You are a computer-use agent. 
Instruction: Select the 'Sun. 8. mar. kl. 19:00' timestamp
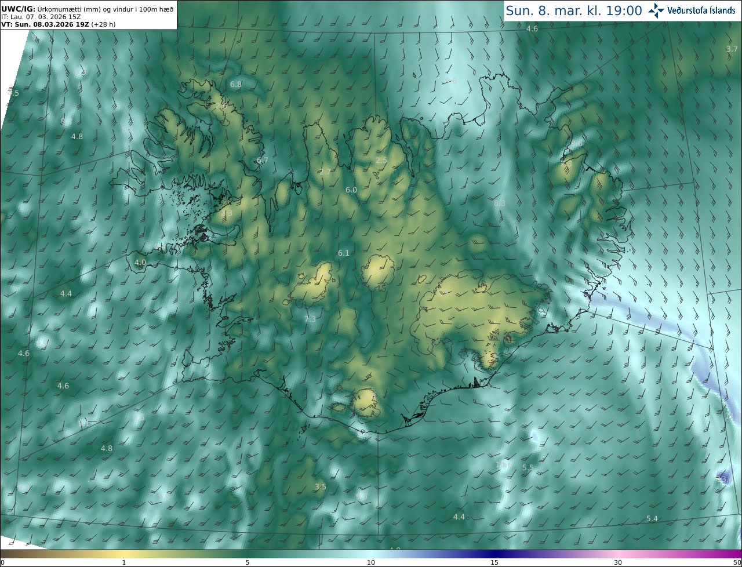(x=574, y=10)
